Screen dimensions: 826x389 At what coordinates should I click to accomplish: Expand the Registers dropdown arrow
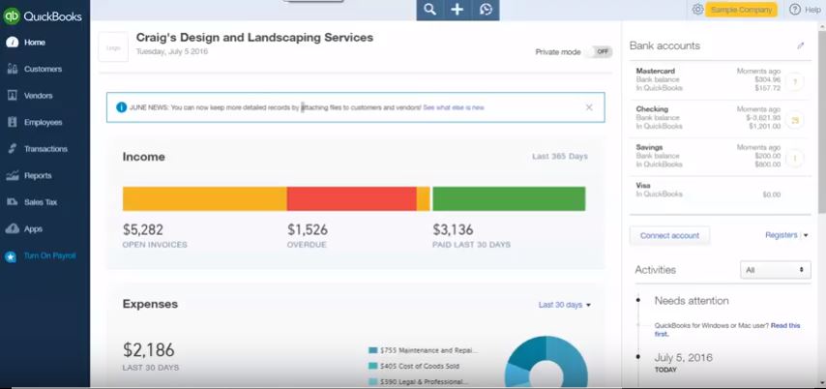(x=805, y=235)
